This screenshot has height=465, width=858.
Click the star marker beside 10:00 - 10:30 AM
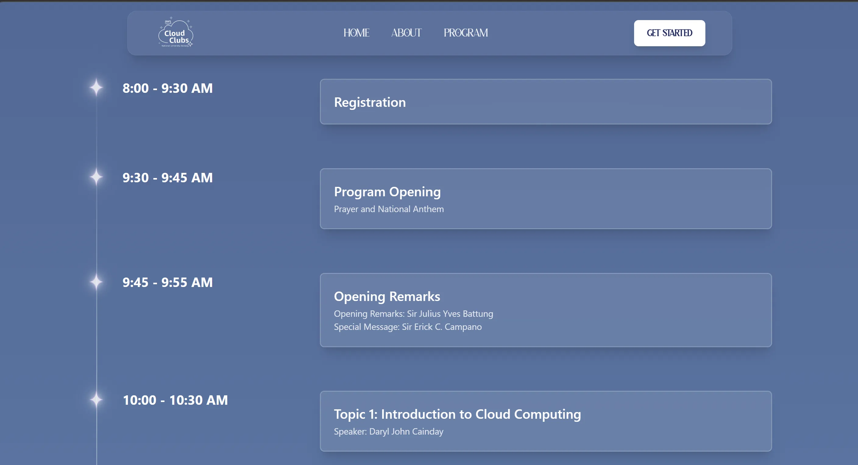96,400
